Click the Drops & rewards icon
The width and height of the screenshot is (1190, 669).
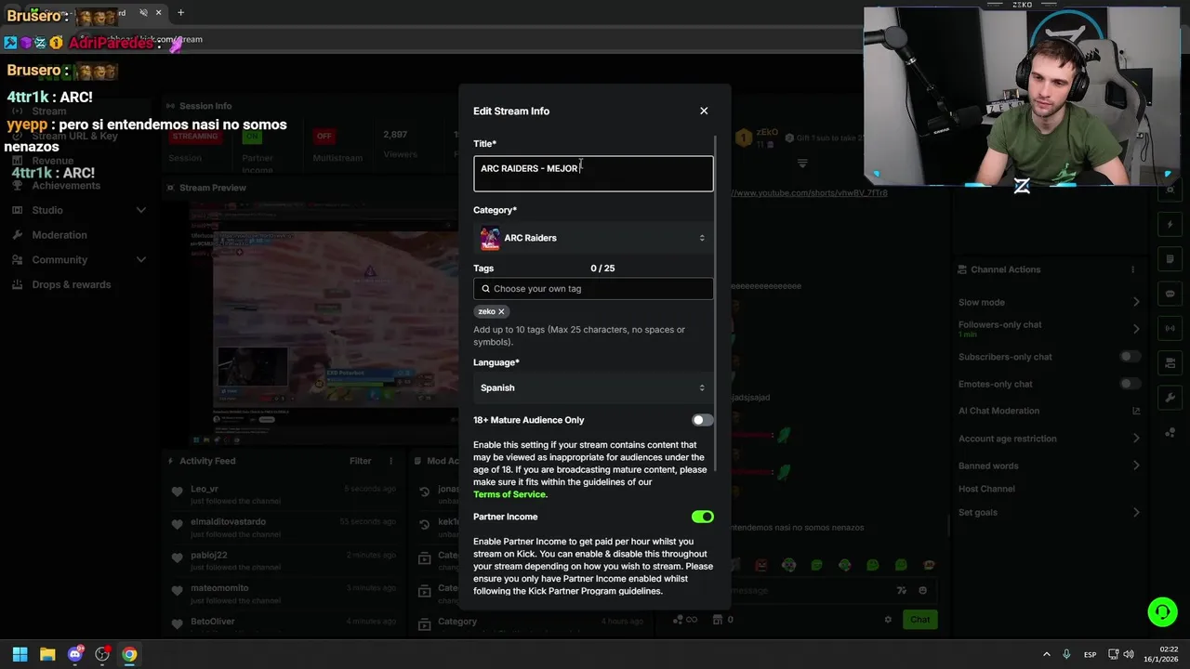tap(18, 284)
